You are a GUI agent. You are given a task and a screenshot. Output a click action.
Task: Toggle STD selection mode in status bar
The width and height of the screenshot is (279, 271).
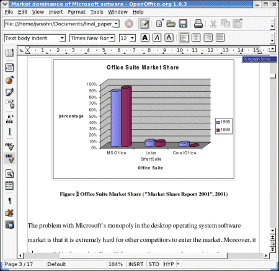click(x=154, y=264)
